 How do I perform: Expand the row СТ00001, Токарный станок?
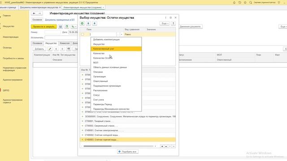point(83,121)
